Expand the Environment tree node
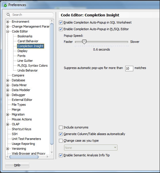The image size is (160, 173). click(7, 22)
